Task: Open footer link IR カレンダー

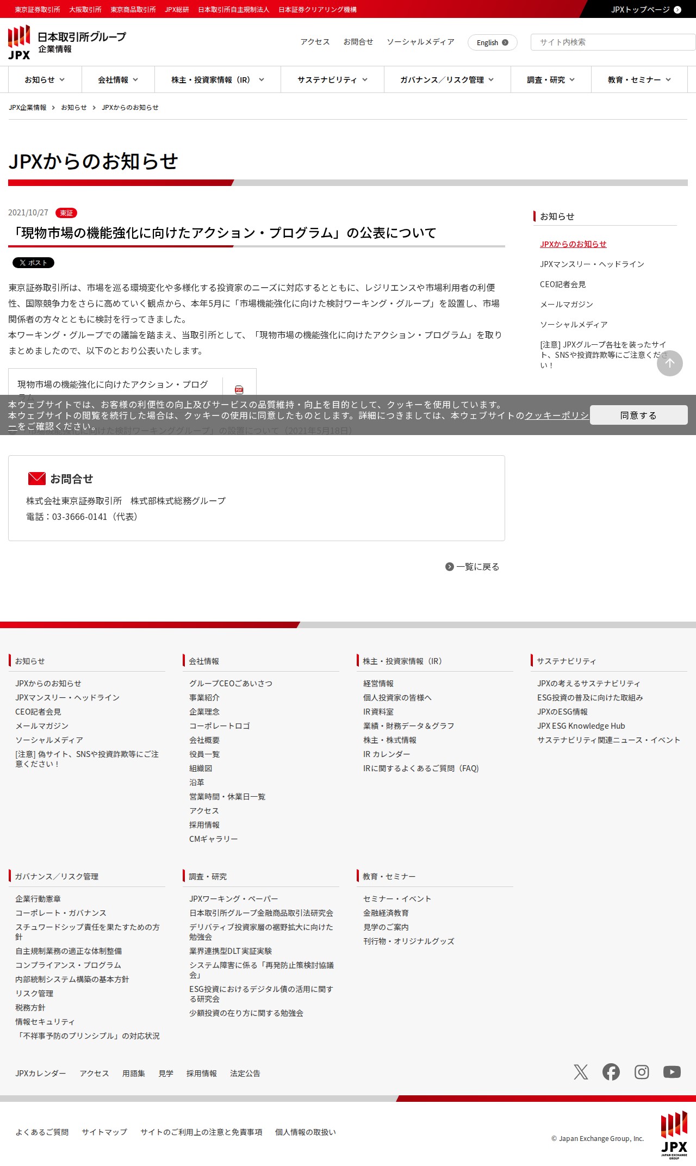Action: [x=387, y=754]
